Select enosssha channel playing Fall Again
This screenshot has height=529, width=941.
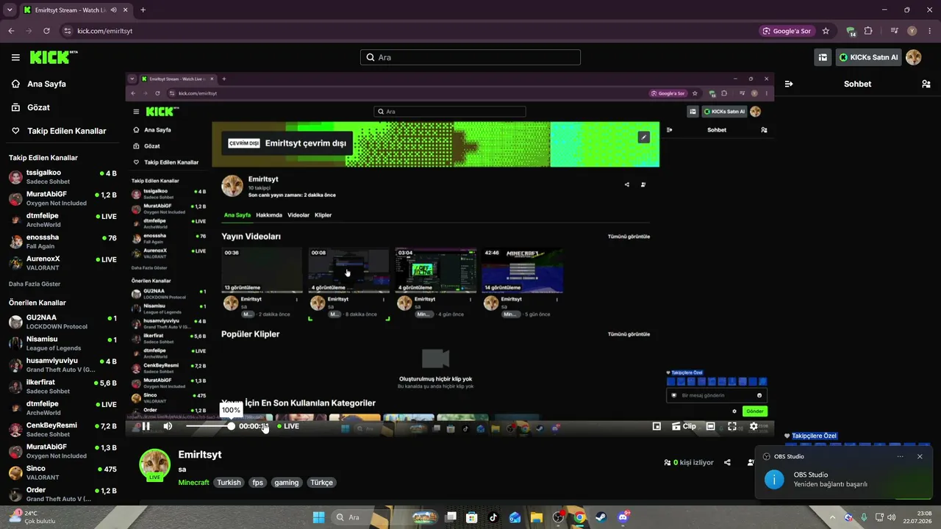[63, 242]
